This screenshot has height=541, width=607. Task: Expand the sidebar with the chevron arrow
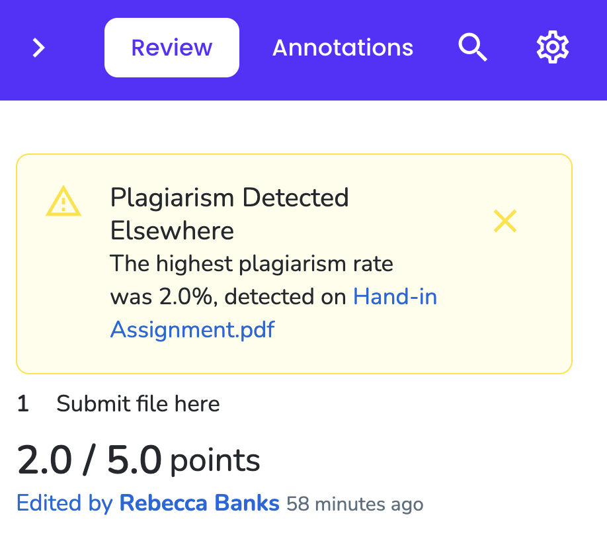(38, 48)
